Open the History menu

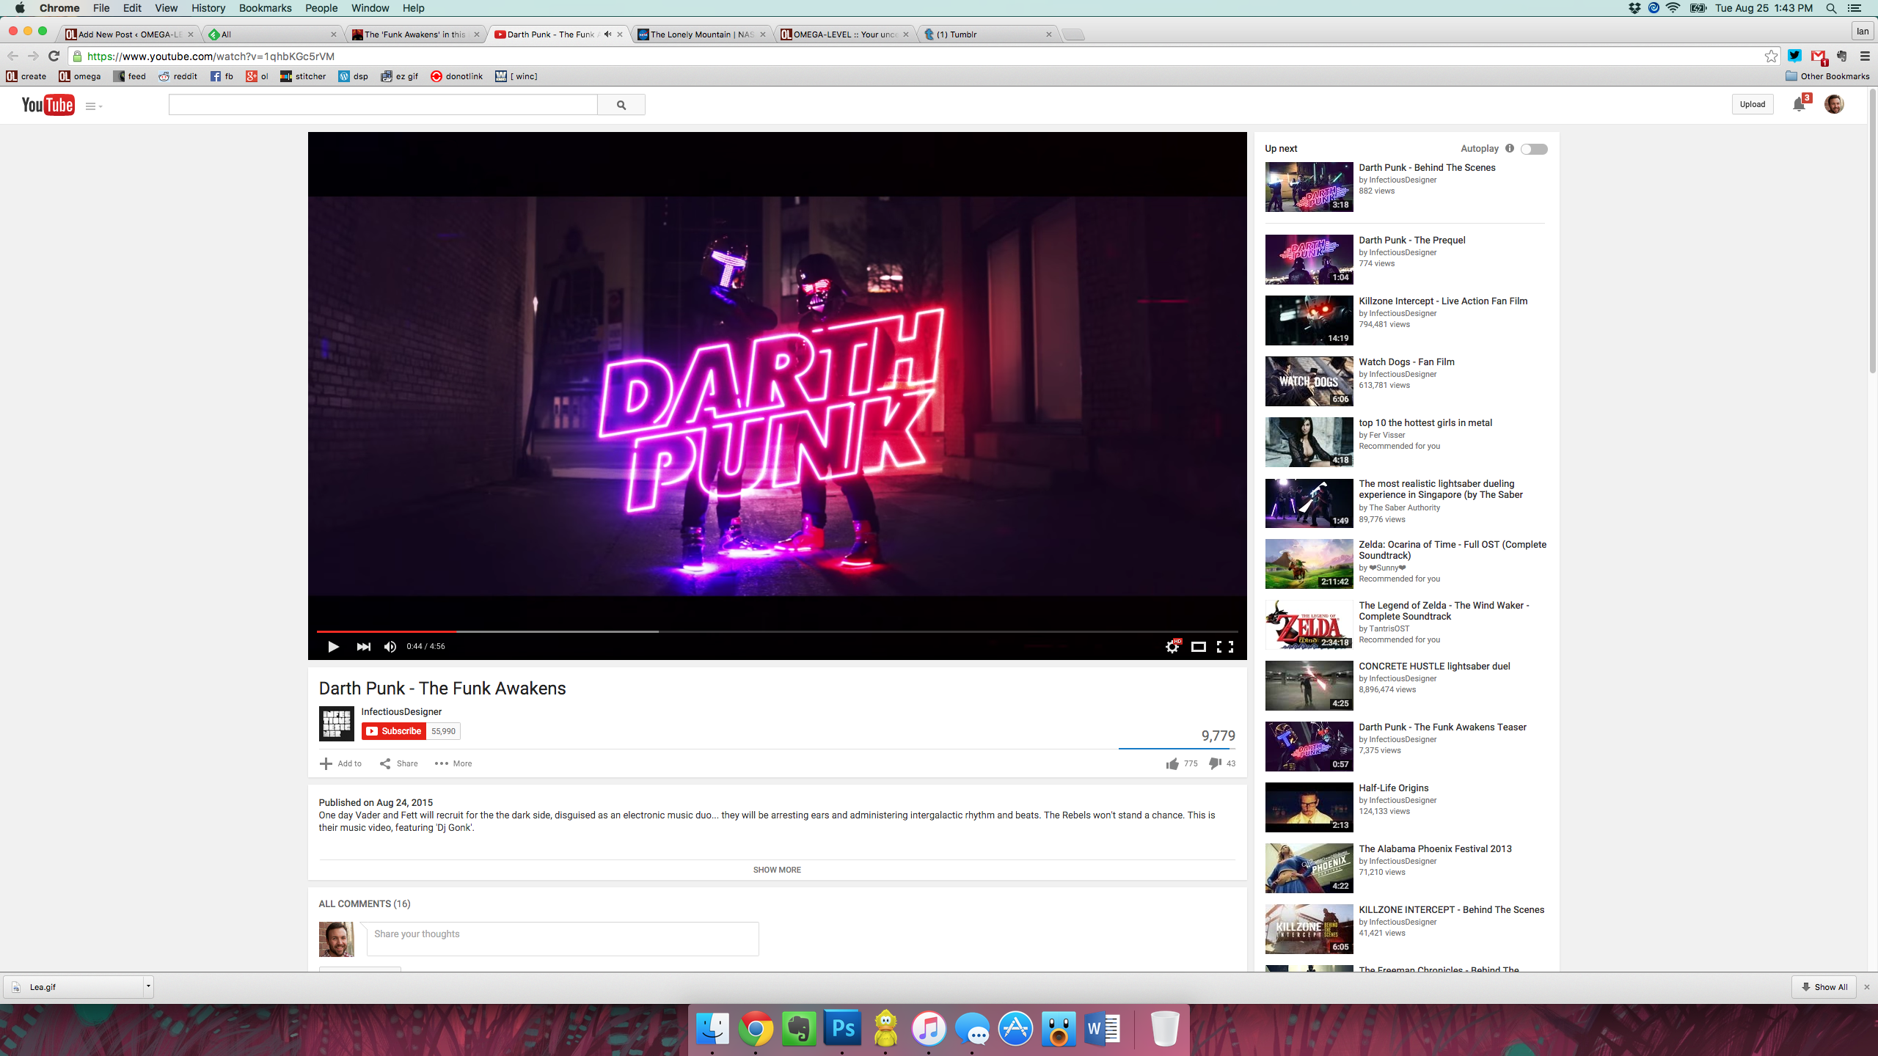(x=208, y=8)
